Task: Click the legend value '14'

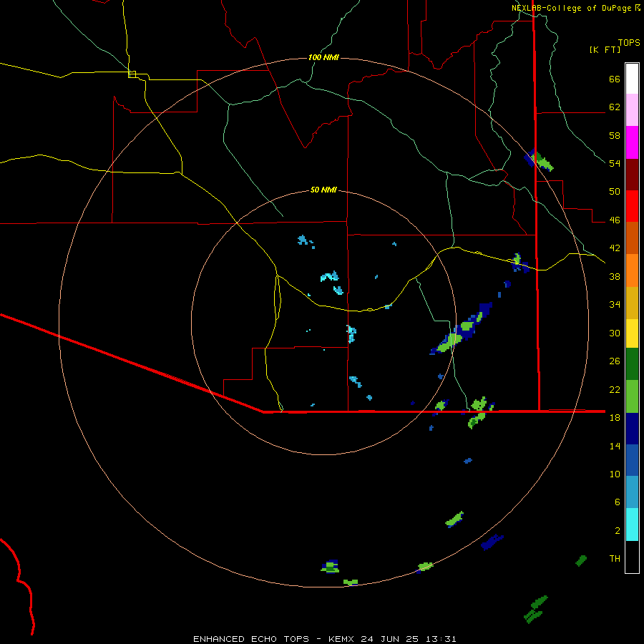Action: (615, 446)
